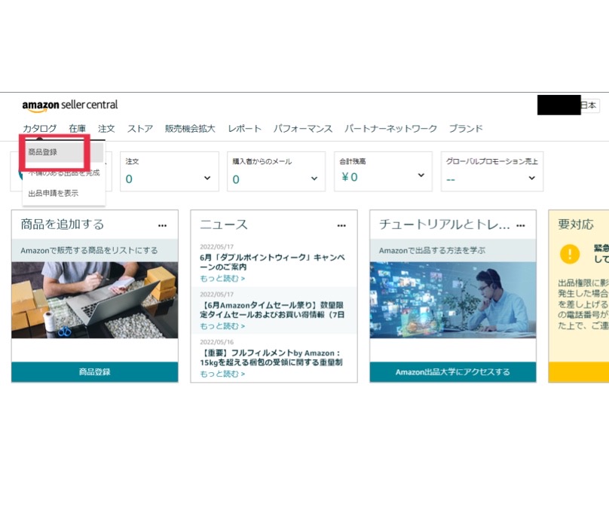Open the 商品を追加する widget options menu
Viewport: 609px width, 507px height.
(x=162, y=225)
